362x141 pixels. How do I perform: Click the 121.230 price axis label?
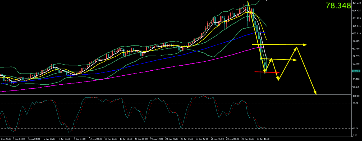click(x=357, y=3)
